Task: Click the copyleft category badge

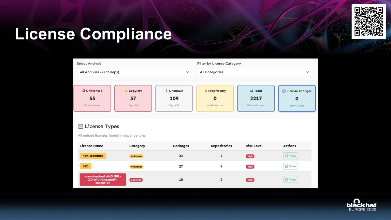Action: click(136, 180)
